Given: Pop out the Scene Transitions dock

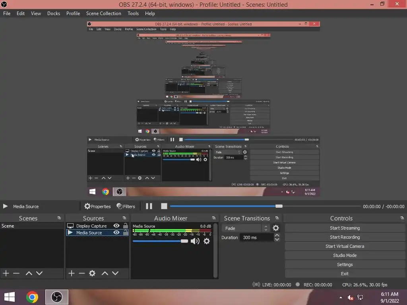Looking at the screenshot, I should click(277, 218).
